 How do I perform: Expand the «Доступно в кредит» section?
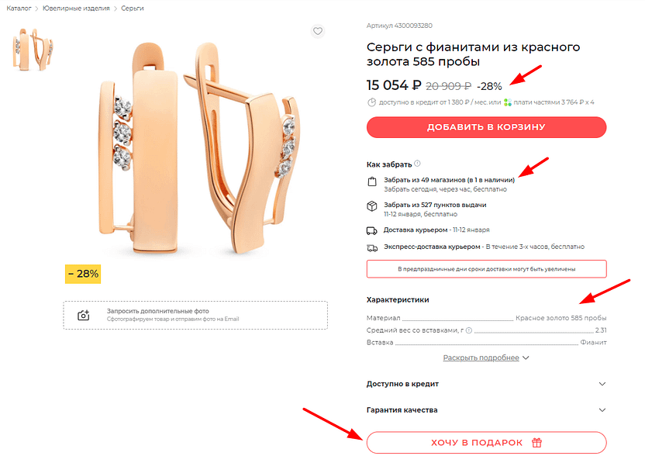tap(602, 384)
